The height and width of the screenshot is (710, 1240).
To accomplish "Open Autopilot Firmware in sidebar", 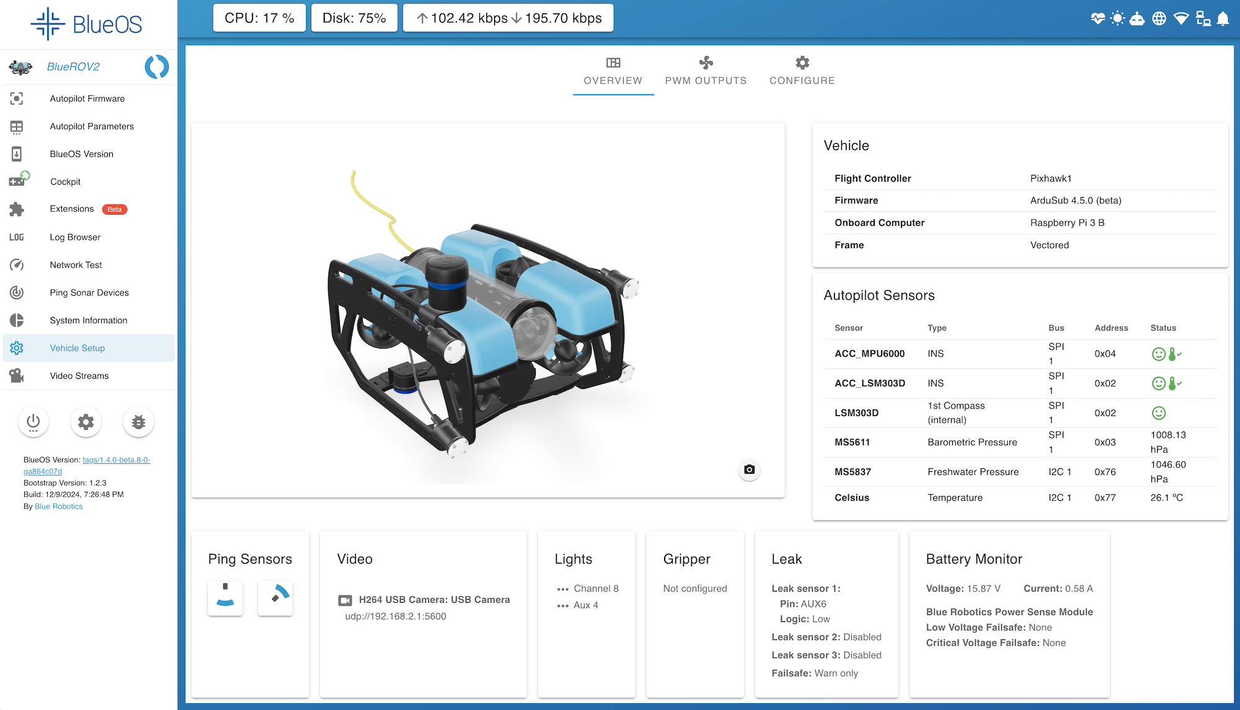I will pos(87,99).
